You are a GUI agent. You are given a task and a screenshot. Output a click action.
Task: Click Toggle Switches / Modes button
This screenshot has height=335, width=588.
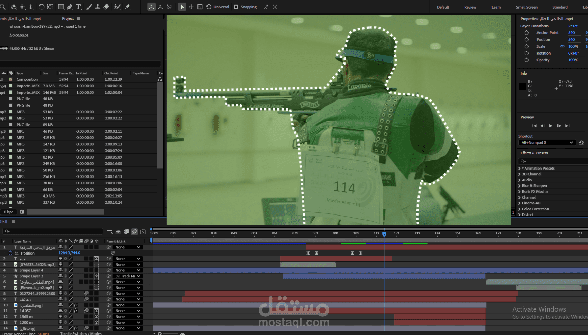click(81, 333)
